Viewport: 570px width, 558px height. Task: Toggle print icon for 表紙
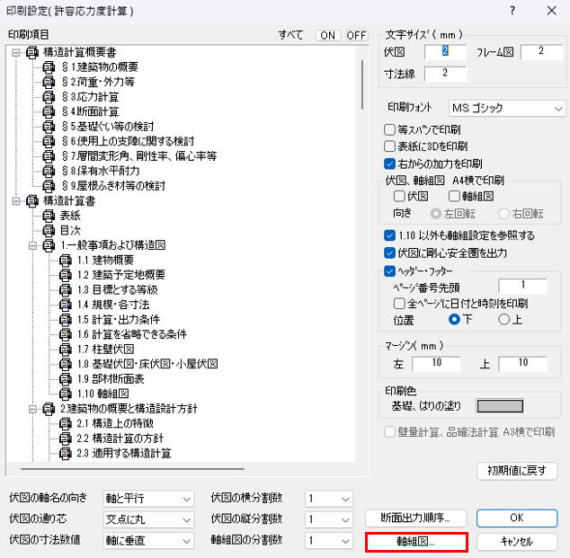[49, 216]
